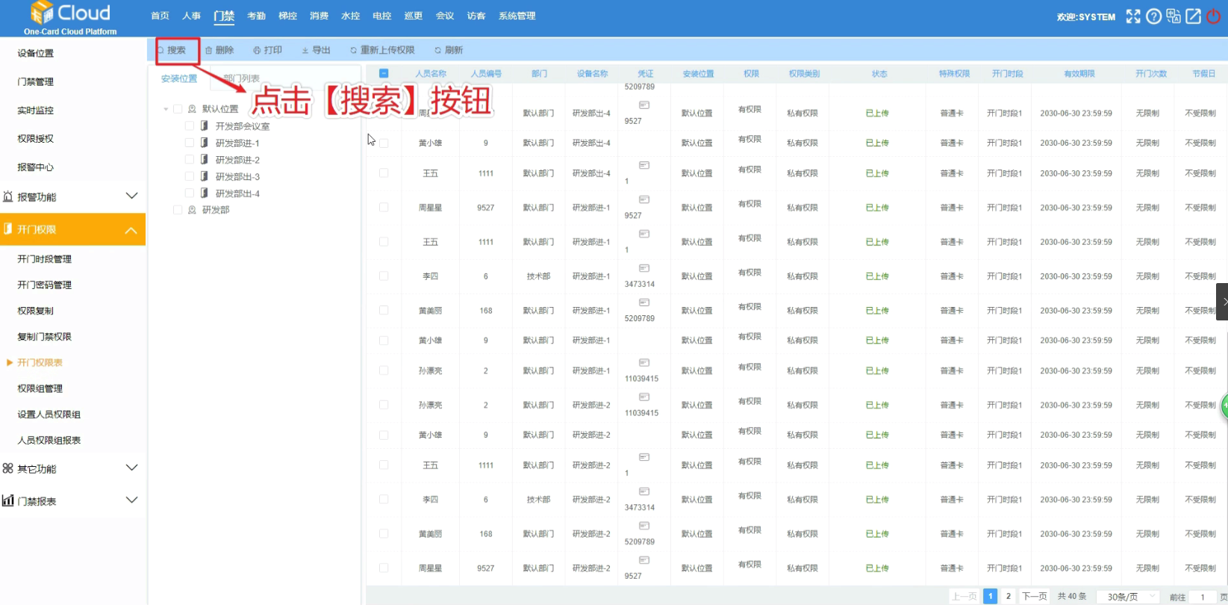Click the fullscreen toggle icon in header

coord(1133,16)
